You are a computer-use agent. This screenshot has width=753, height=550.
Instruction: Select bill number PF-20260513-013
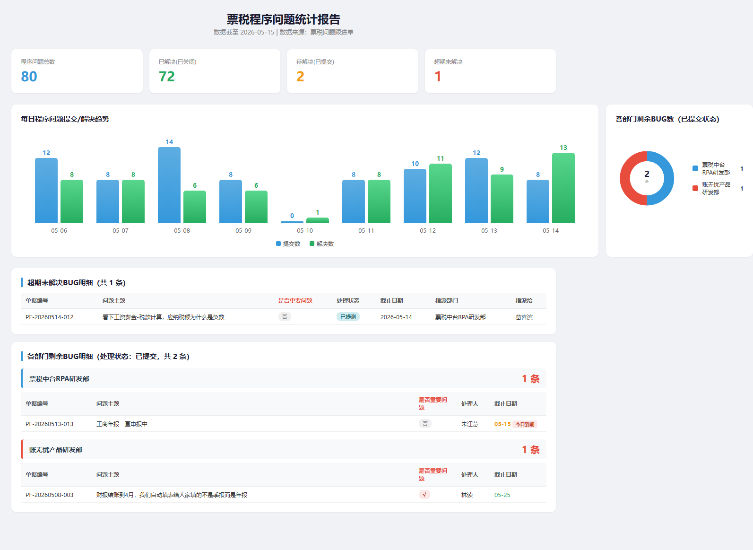click(50, 424)
